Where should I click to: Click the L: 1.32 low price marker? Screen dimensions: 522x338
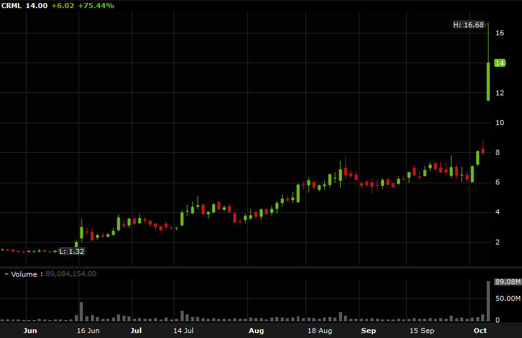[71, 251]
